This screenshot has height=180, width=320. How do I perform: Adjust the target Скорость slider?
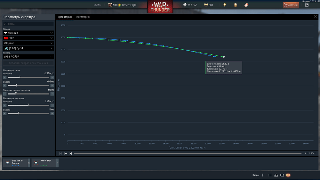point(28,78)
